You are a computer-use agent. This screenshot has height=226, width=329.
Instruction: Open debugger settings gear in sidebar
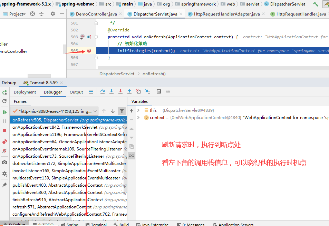(x=4, y=174)
